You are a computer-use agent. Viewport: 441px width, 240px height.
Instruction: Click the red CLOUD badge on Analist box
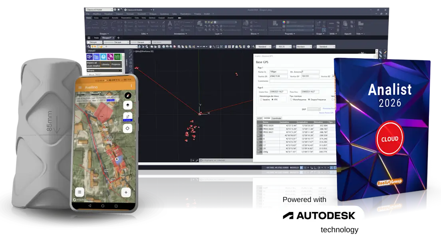(389, 138)
